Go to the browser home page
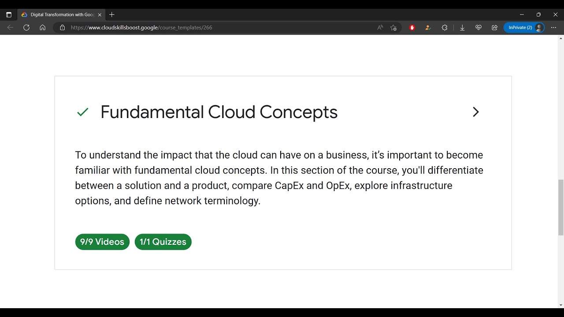The height and width of the screenshot is (317, 564). tap(42, 27)
